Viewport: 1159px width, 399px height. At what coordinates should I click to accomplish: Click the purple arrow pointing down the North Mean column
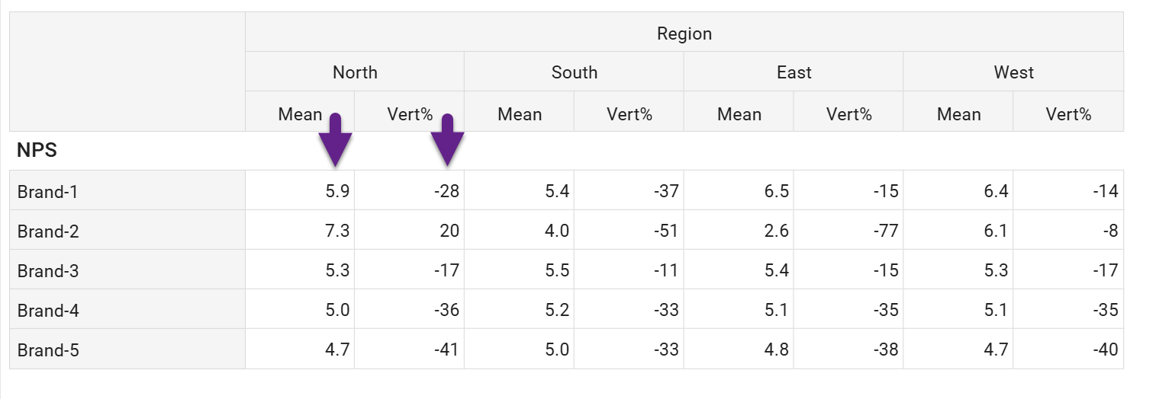(x=335, y=141)
